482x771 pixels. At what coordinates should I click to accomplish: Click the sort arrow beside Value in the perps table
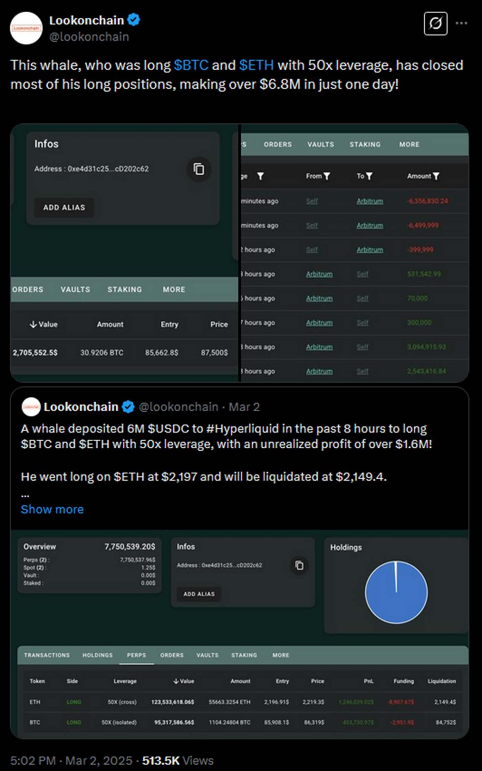click(x=176, y=681)
